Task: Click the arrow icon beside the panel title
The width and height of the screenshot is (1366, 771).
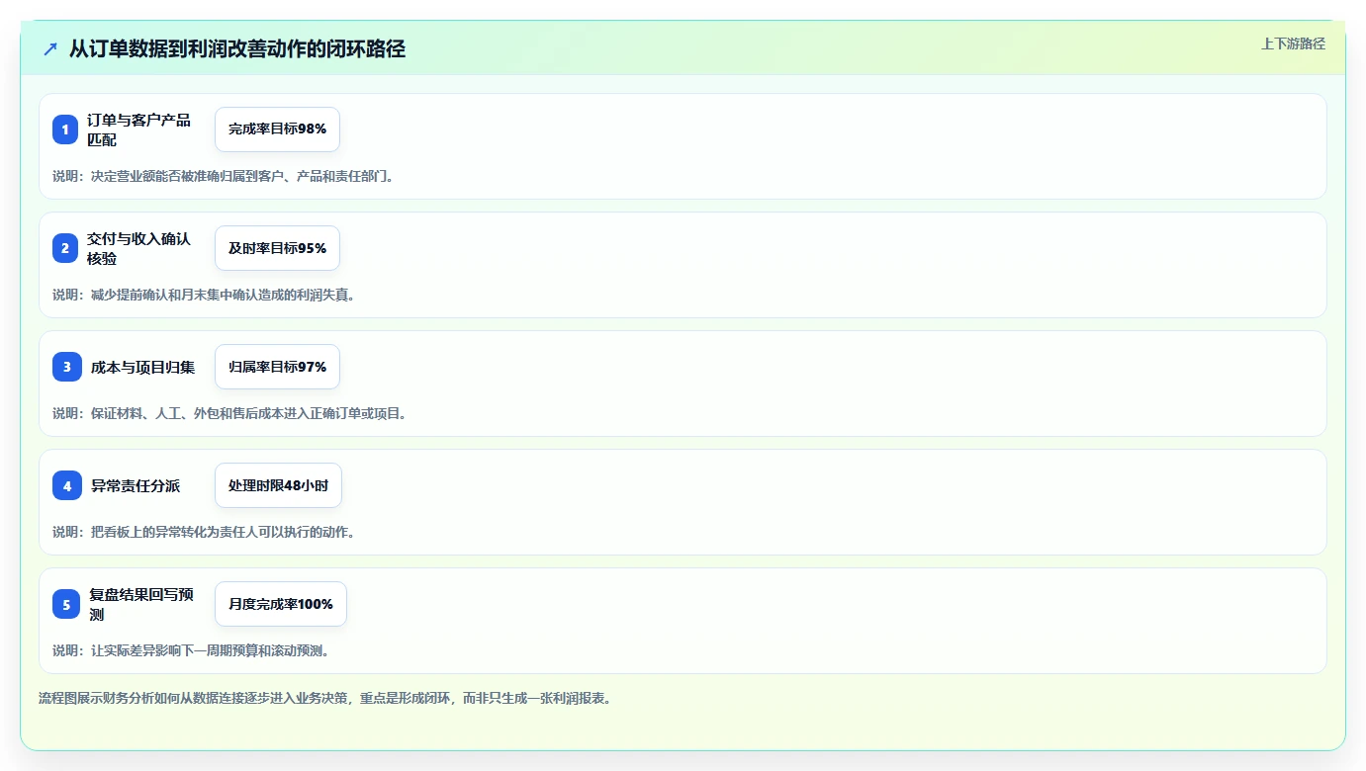Action: tap(50, 48)
